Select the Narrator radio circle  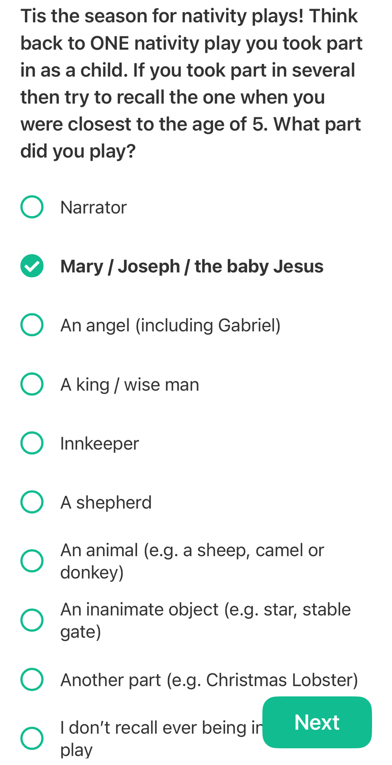pyautogui.click(x=32, y=207)
